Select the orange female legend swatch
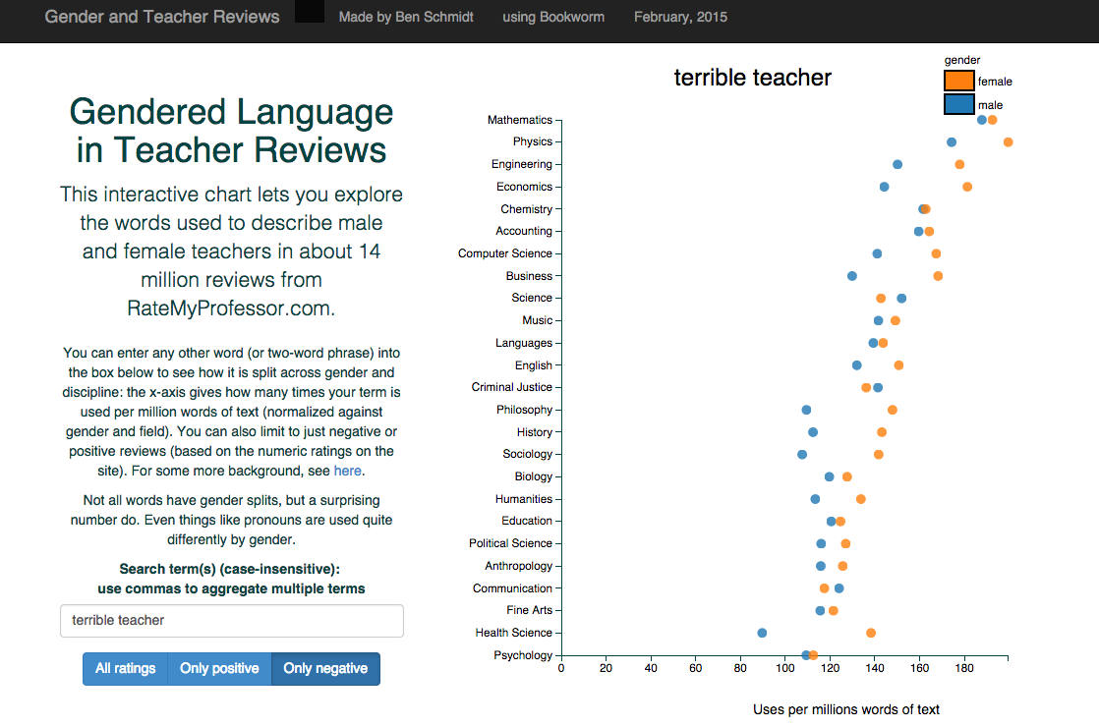This screenshot has height=726, width=1099. pos(958,82)
